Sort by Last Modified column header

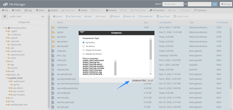click(165, 23)
